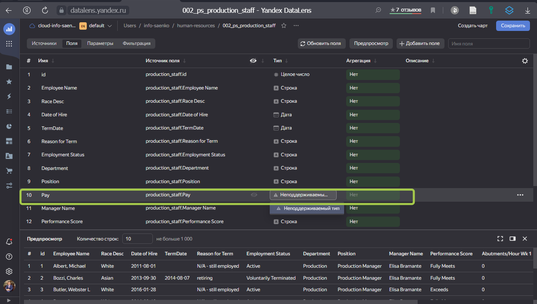Switch to Источники tab

(44, 43)
